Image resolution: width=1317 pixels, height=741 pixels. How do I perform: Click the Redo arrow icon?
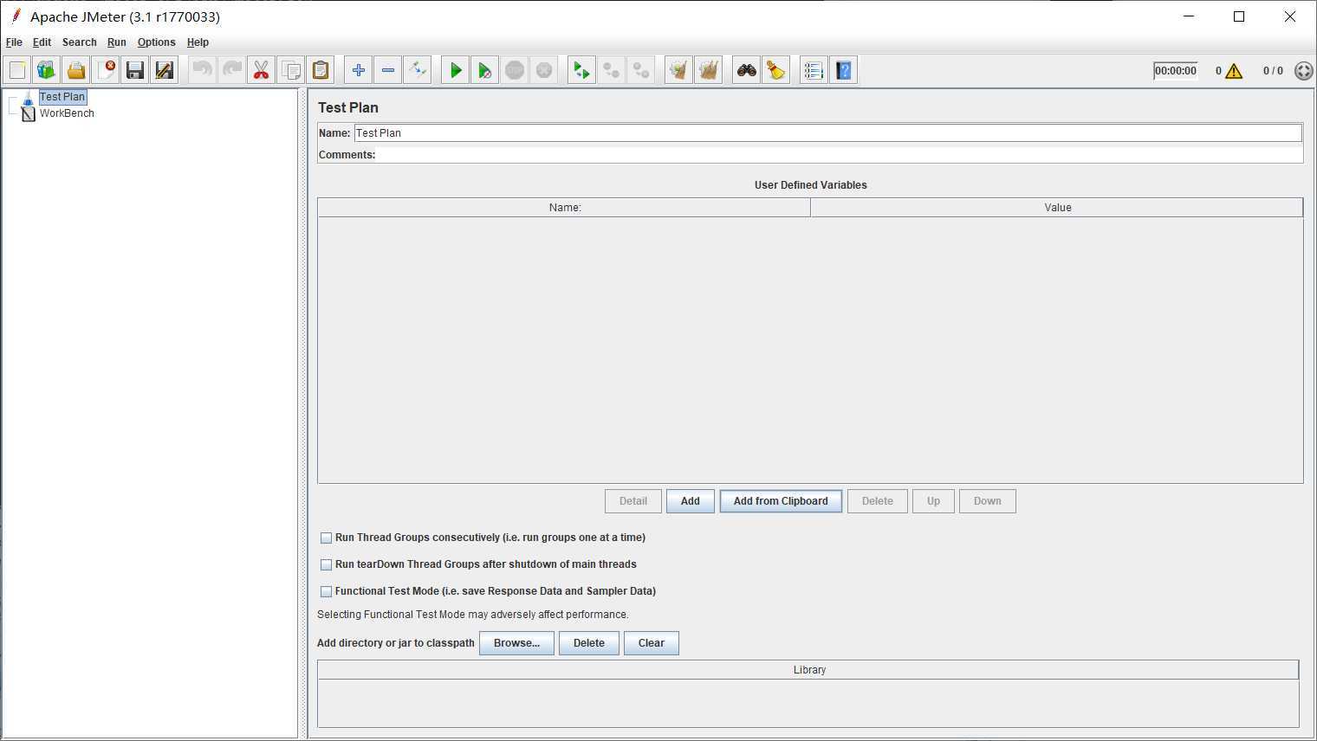pyautogui.click(x=232, y=70)
